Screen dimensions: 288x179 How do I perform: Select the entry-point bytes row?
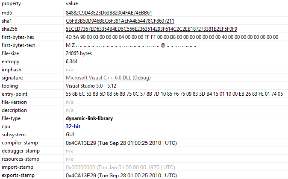coord(174,94)
